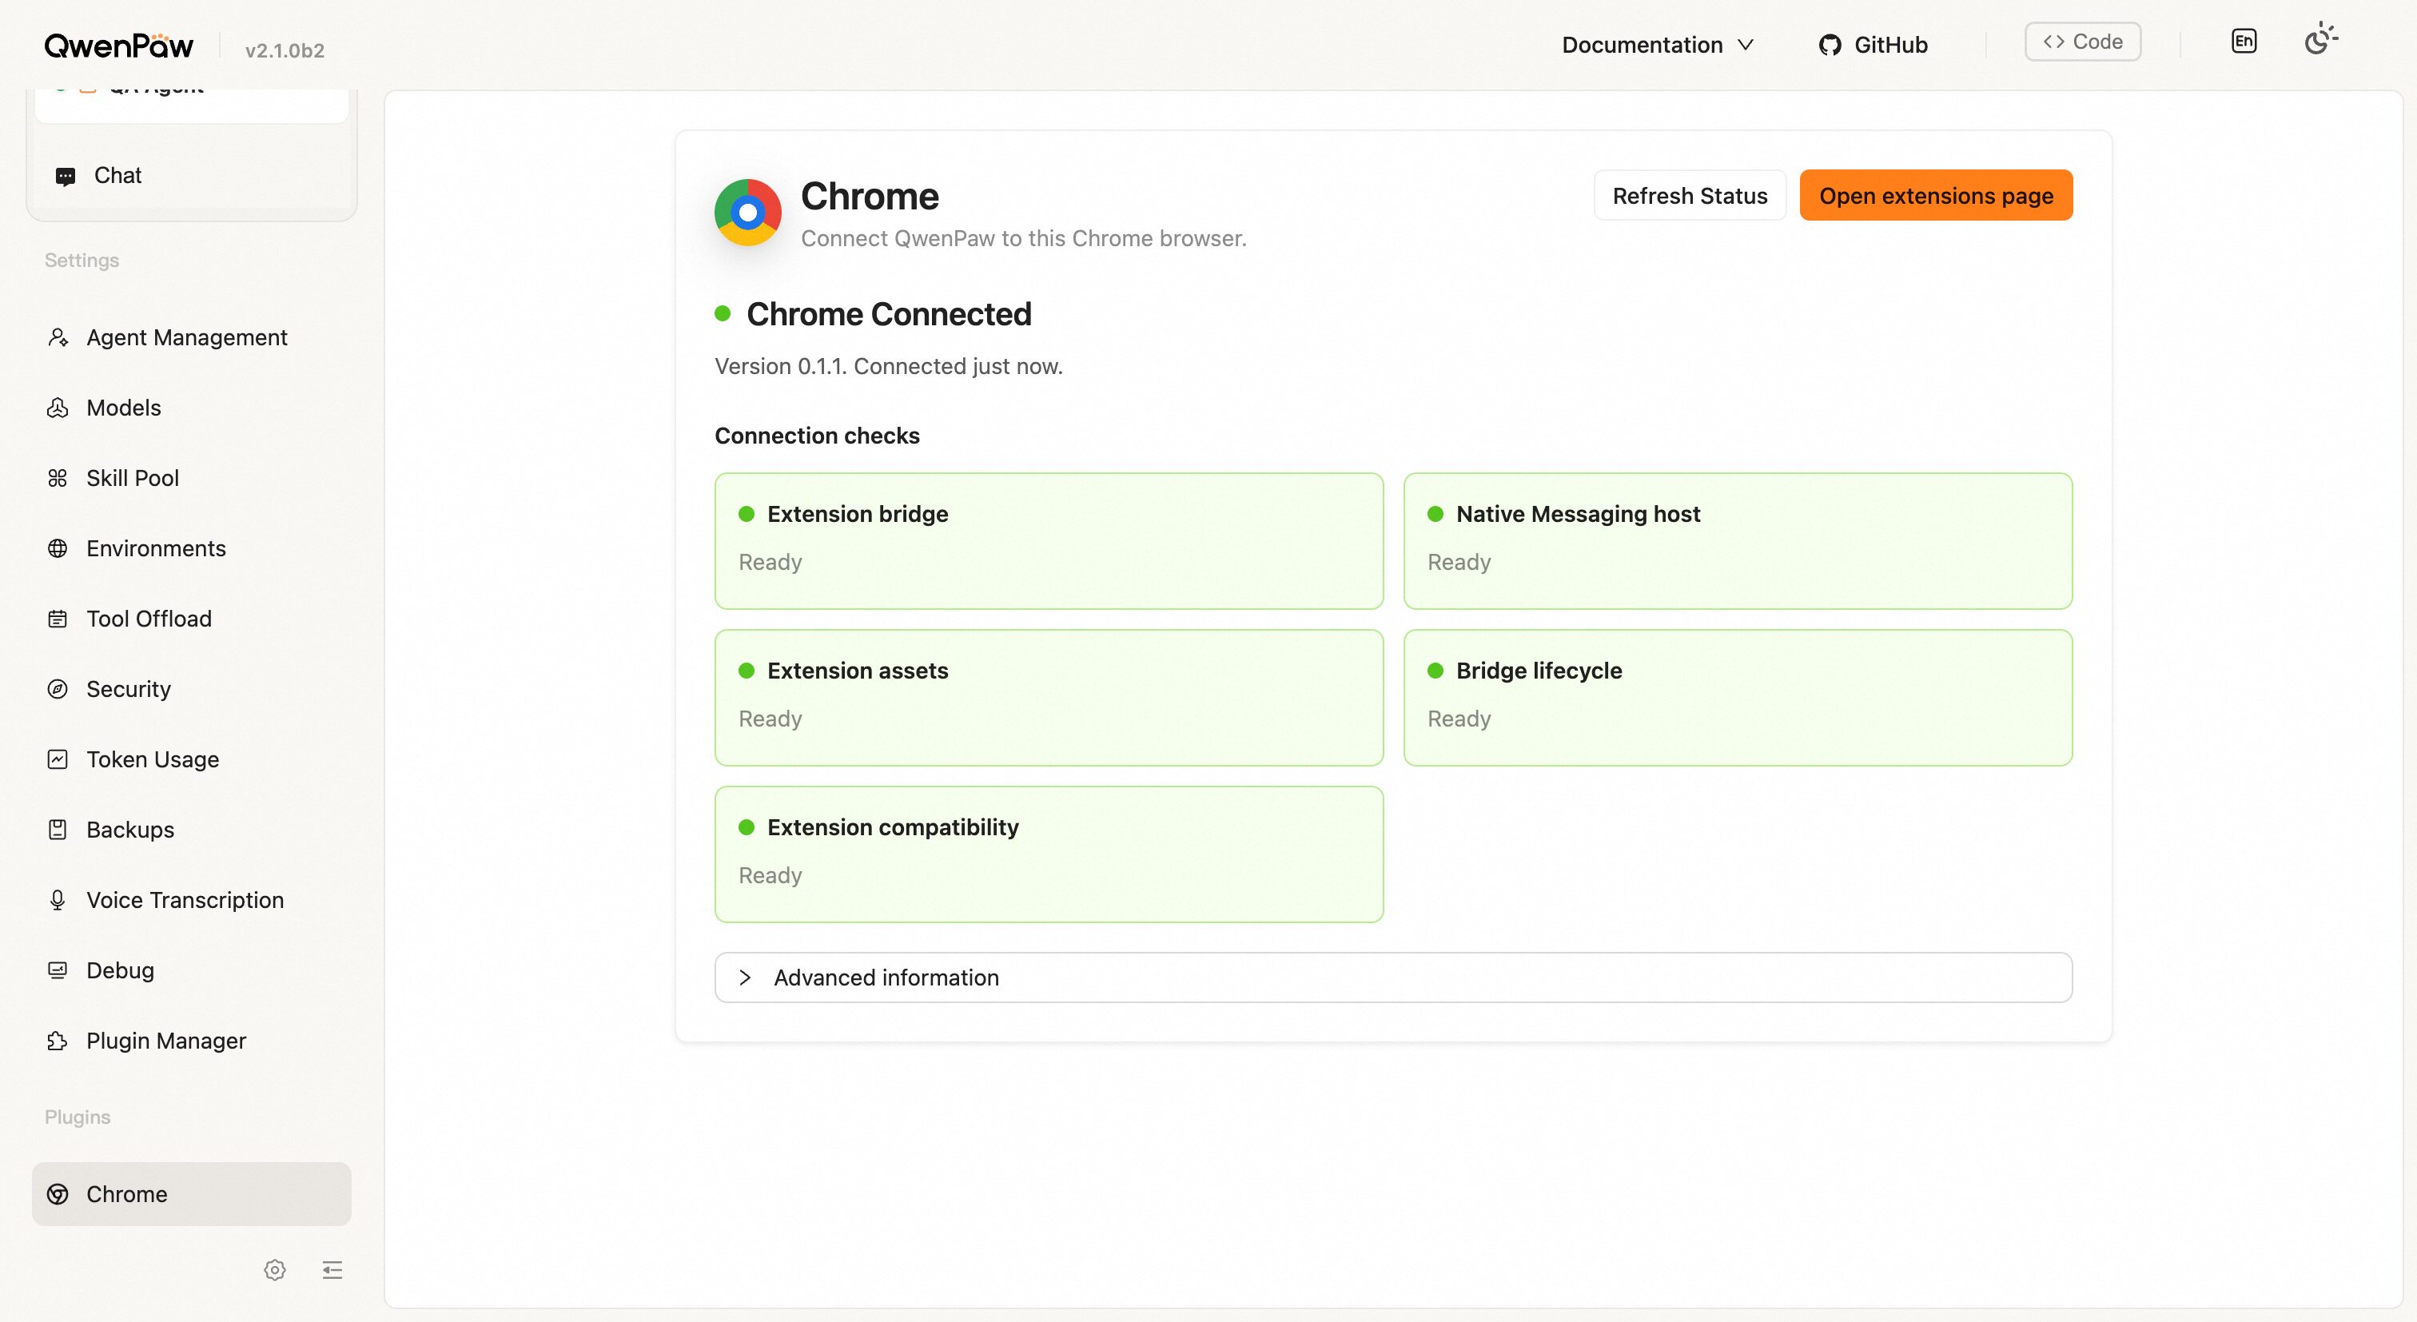
Task: Click the Debug monitor icon
Action: 58,971
